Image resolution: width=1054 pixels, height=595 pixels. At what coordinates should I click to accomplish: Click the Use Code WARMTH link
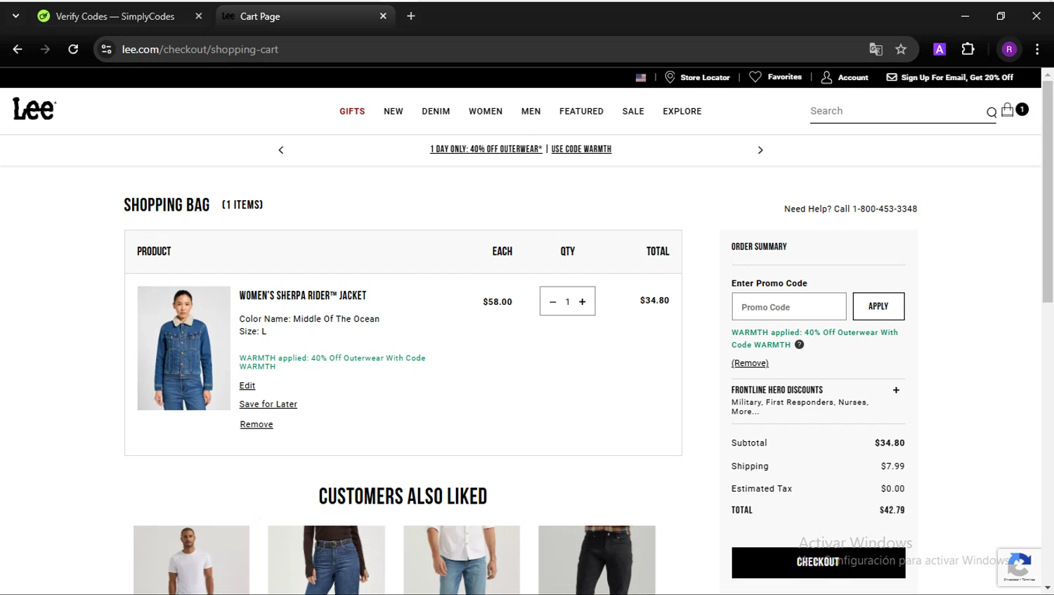pos(581,149)
